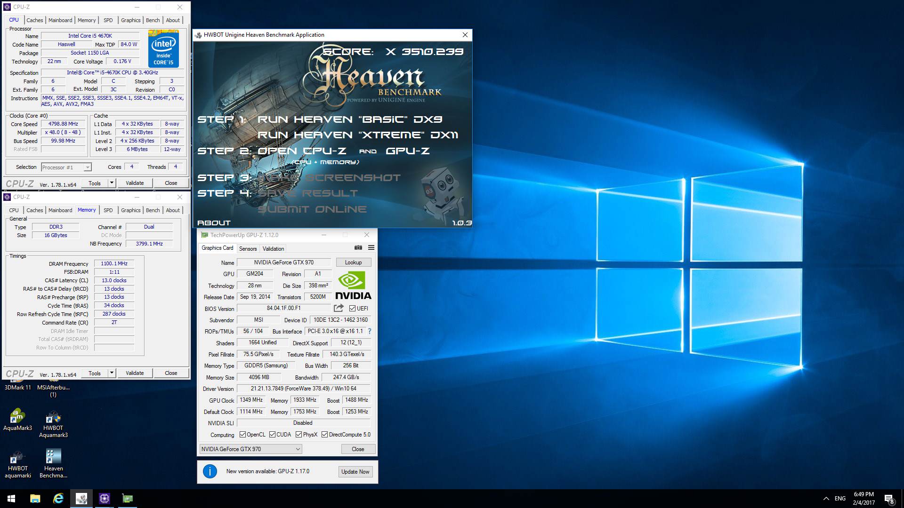Click the BIOS Version field 84.04.1F.00.F1
This screenshot has height=508, width=904.
(x=284, y=309)
